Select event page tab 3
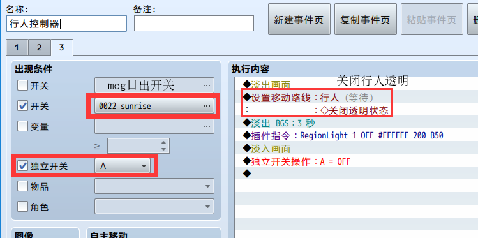Image resolution: width=478 pixels, height=238 pixels. pyautogui.click(x=62, y=47)
